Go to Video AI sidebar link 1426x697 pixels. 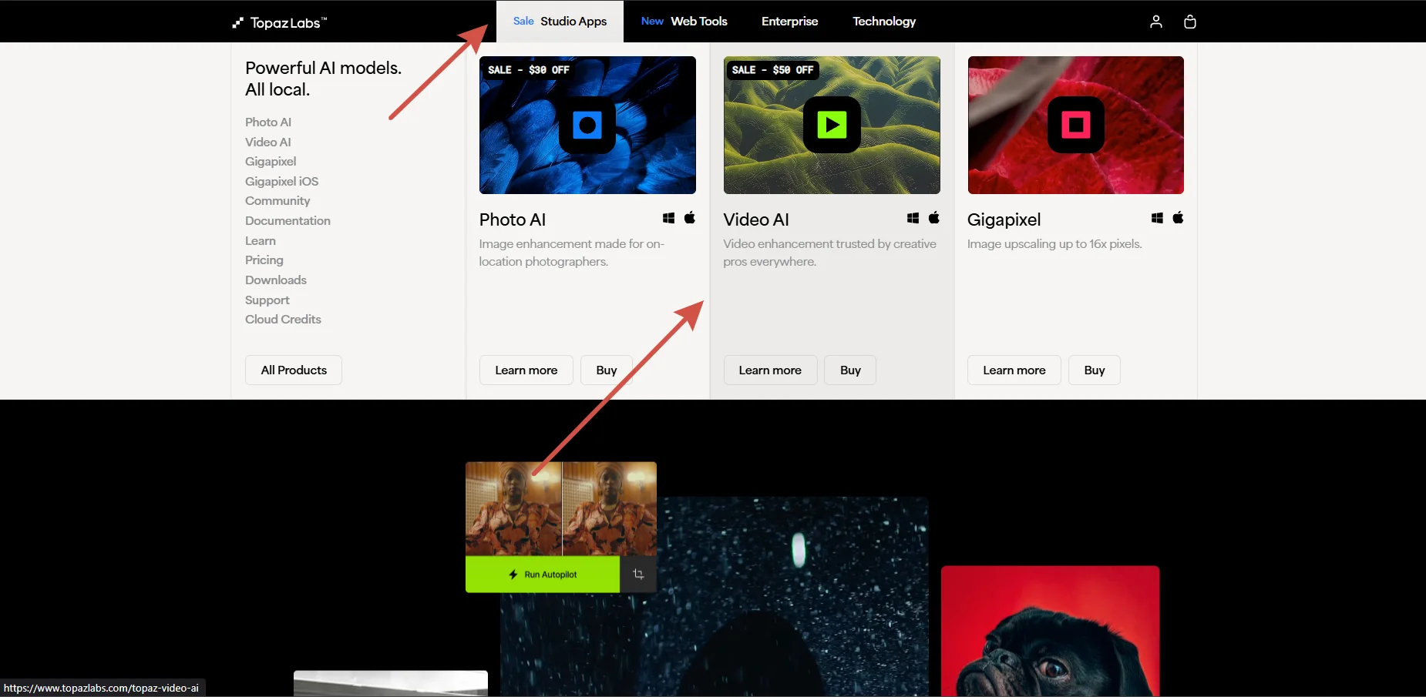coord(268,142)
